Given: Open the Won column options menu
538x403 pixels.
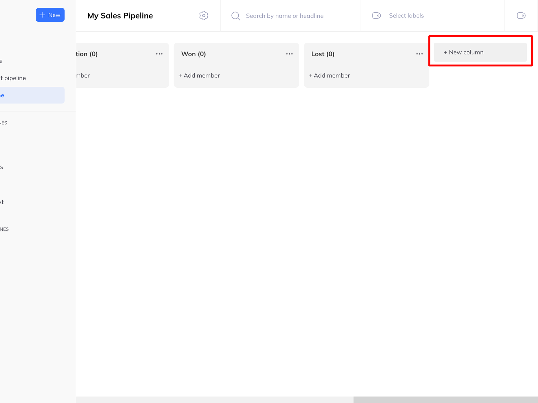Looking at the screenshot, I should 289,54.
